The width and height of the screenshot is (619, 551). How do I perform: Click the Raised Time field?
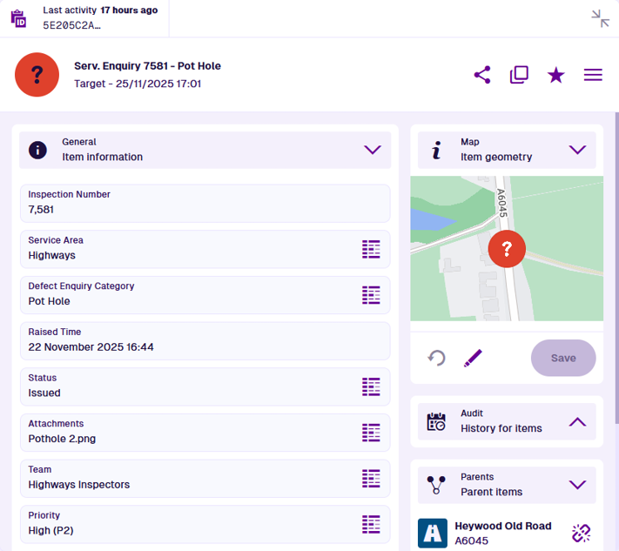[205, 340]
